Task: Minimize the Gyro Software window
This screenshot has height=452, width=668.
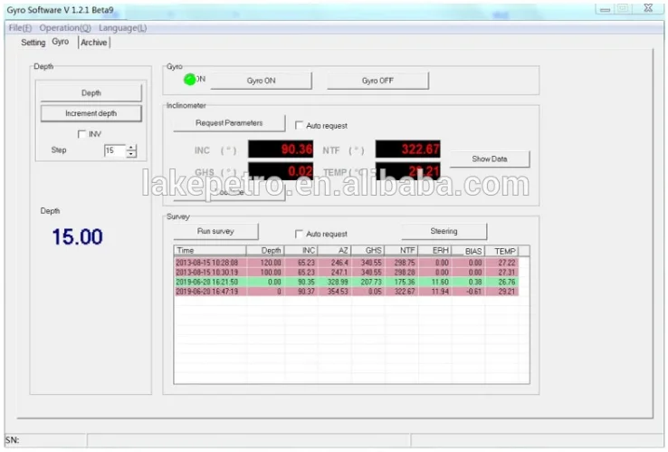Action: click(x=605, y=8)
